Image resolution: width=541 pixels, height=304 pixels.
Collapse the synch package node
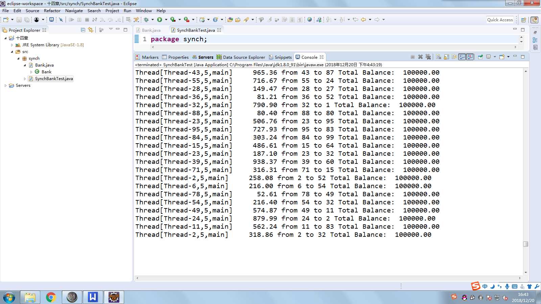pos(18,58)
